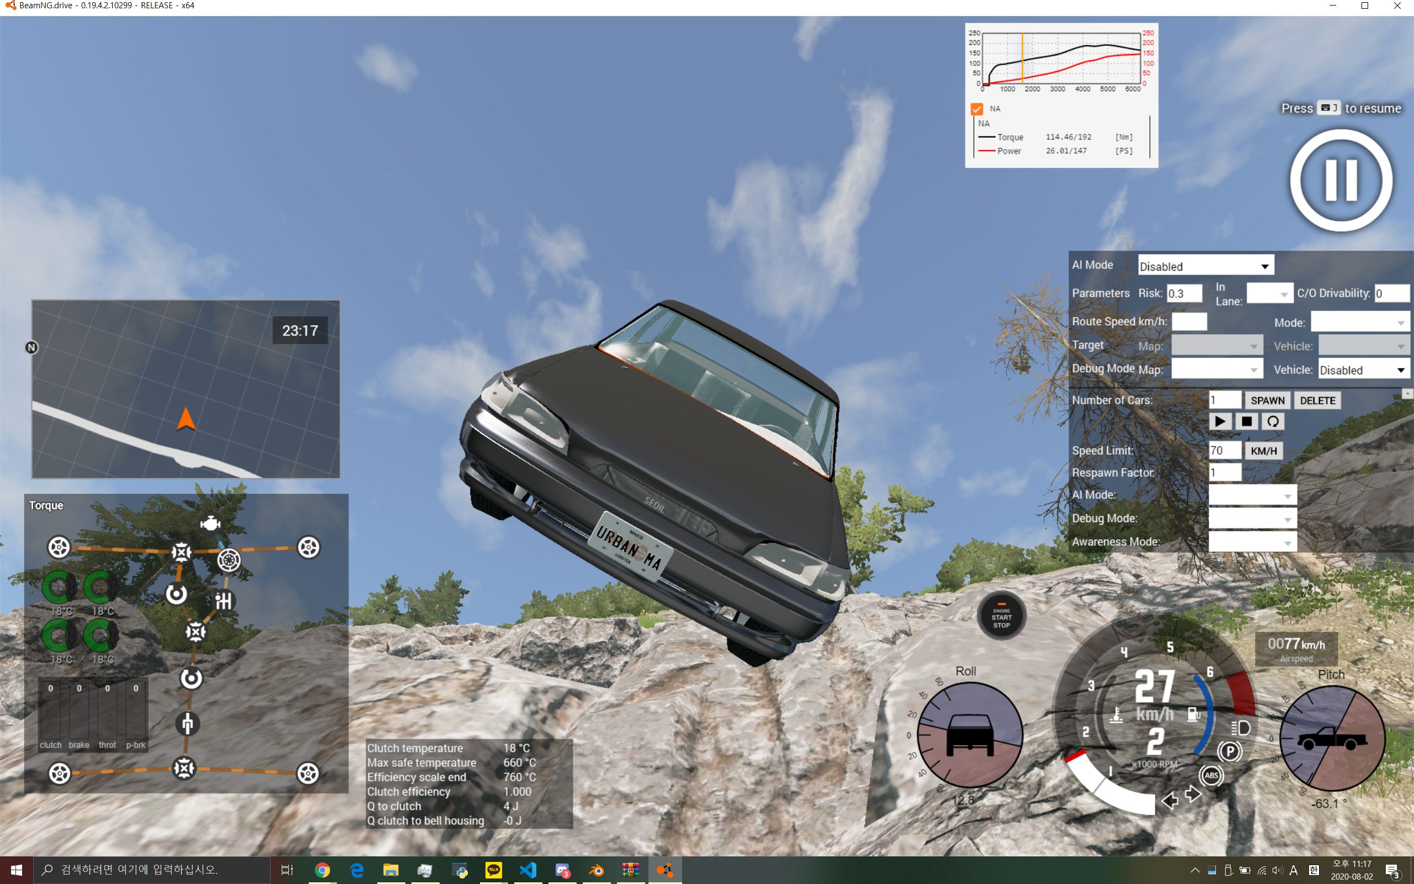This screenshot has width=1414, height=884.
Task: Click the traffic reset circular-arrow button
Action: (x=1272, y=422)
